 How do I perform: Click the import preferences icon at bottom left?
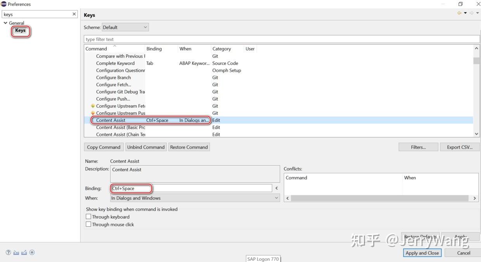(x=16, y=252)
